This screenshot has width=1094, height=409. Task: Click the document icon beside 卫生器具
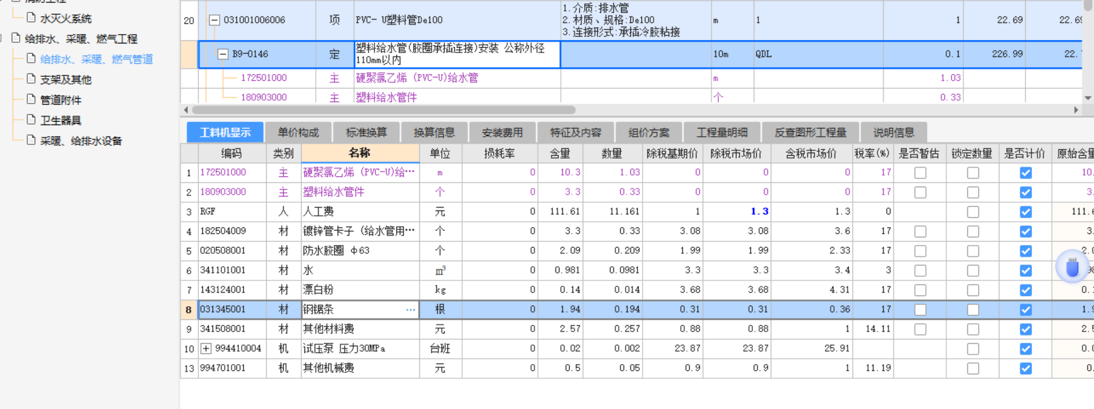coord(31,120)
